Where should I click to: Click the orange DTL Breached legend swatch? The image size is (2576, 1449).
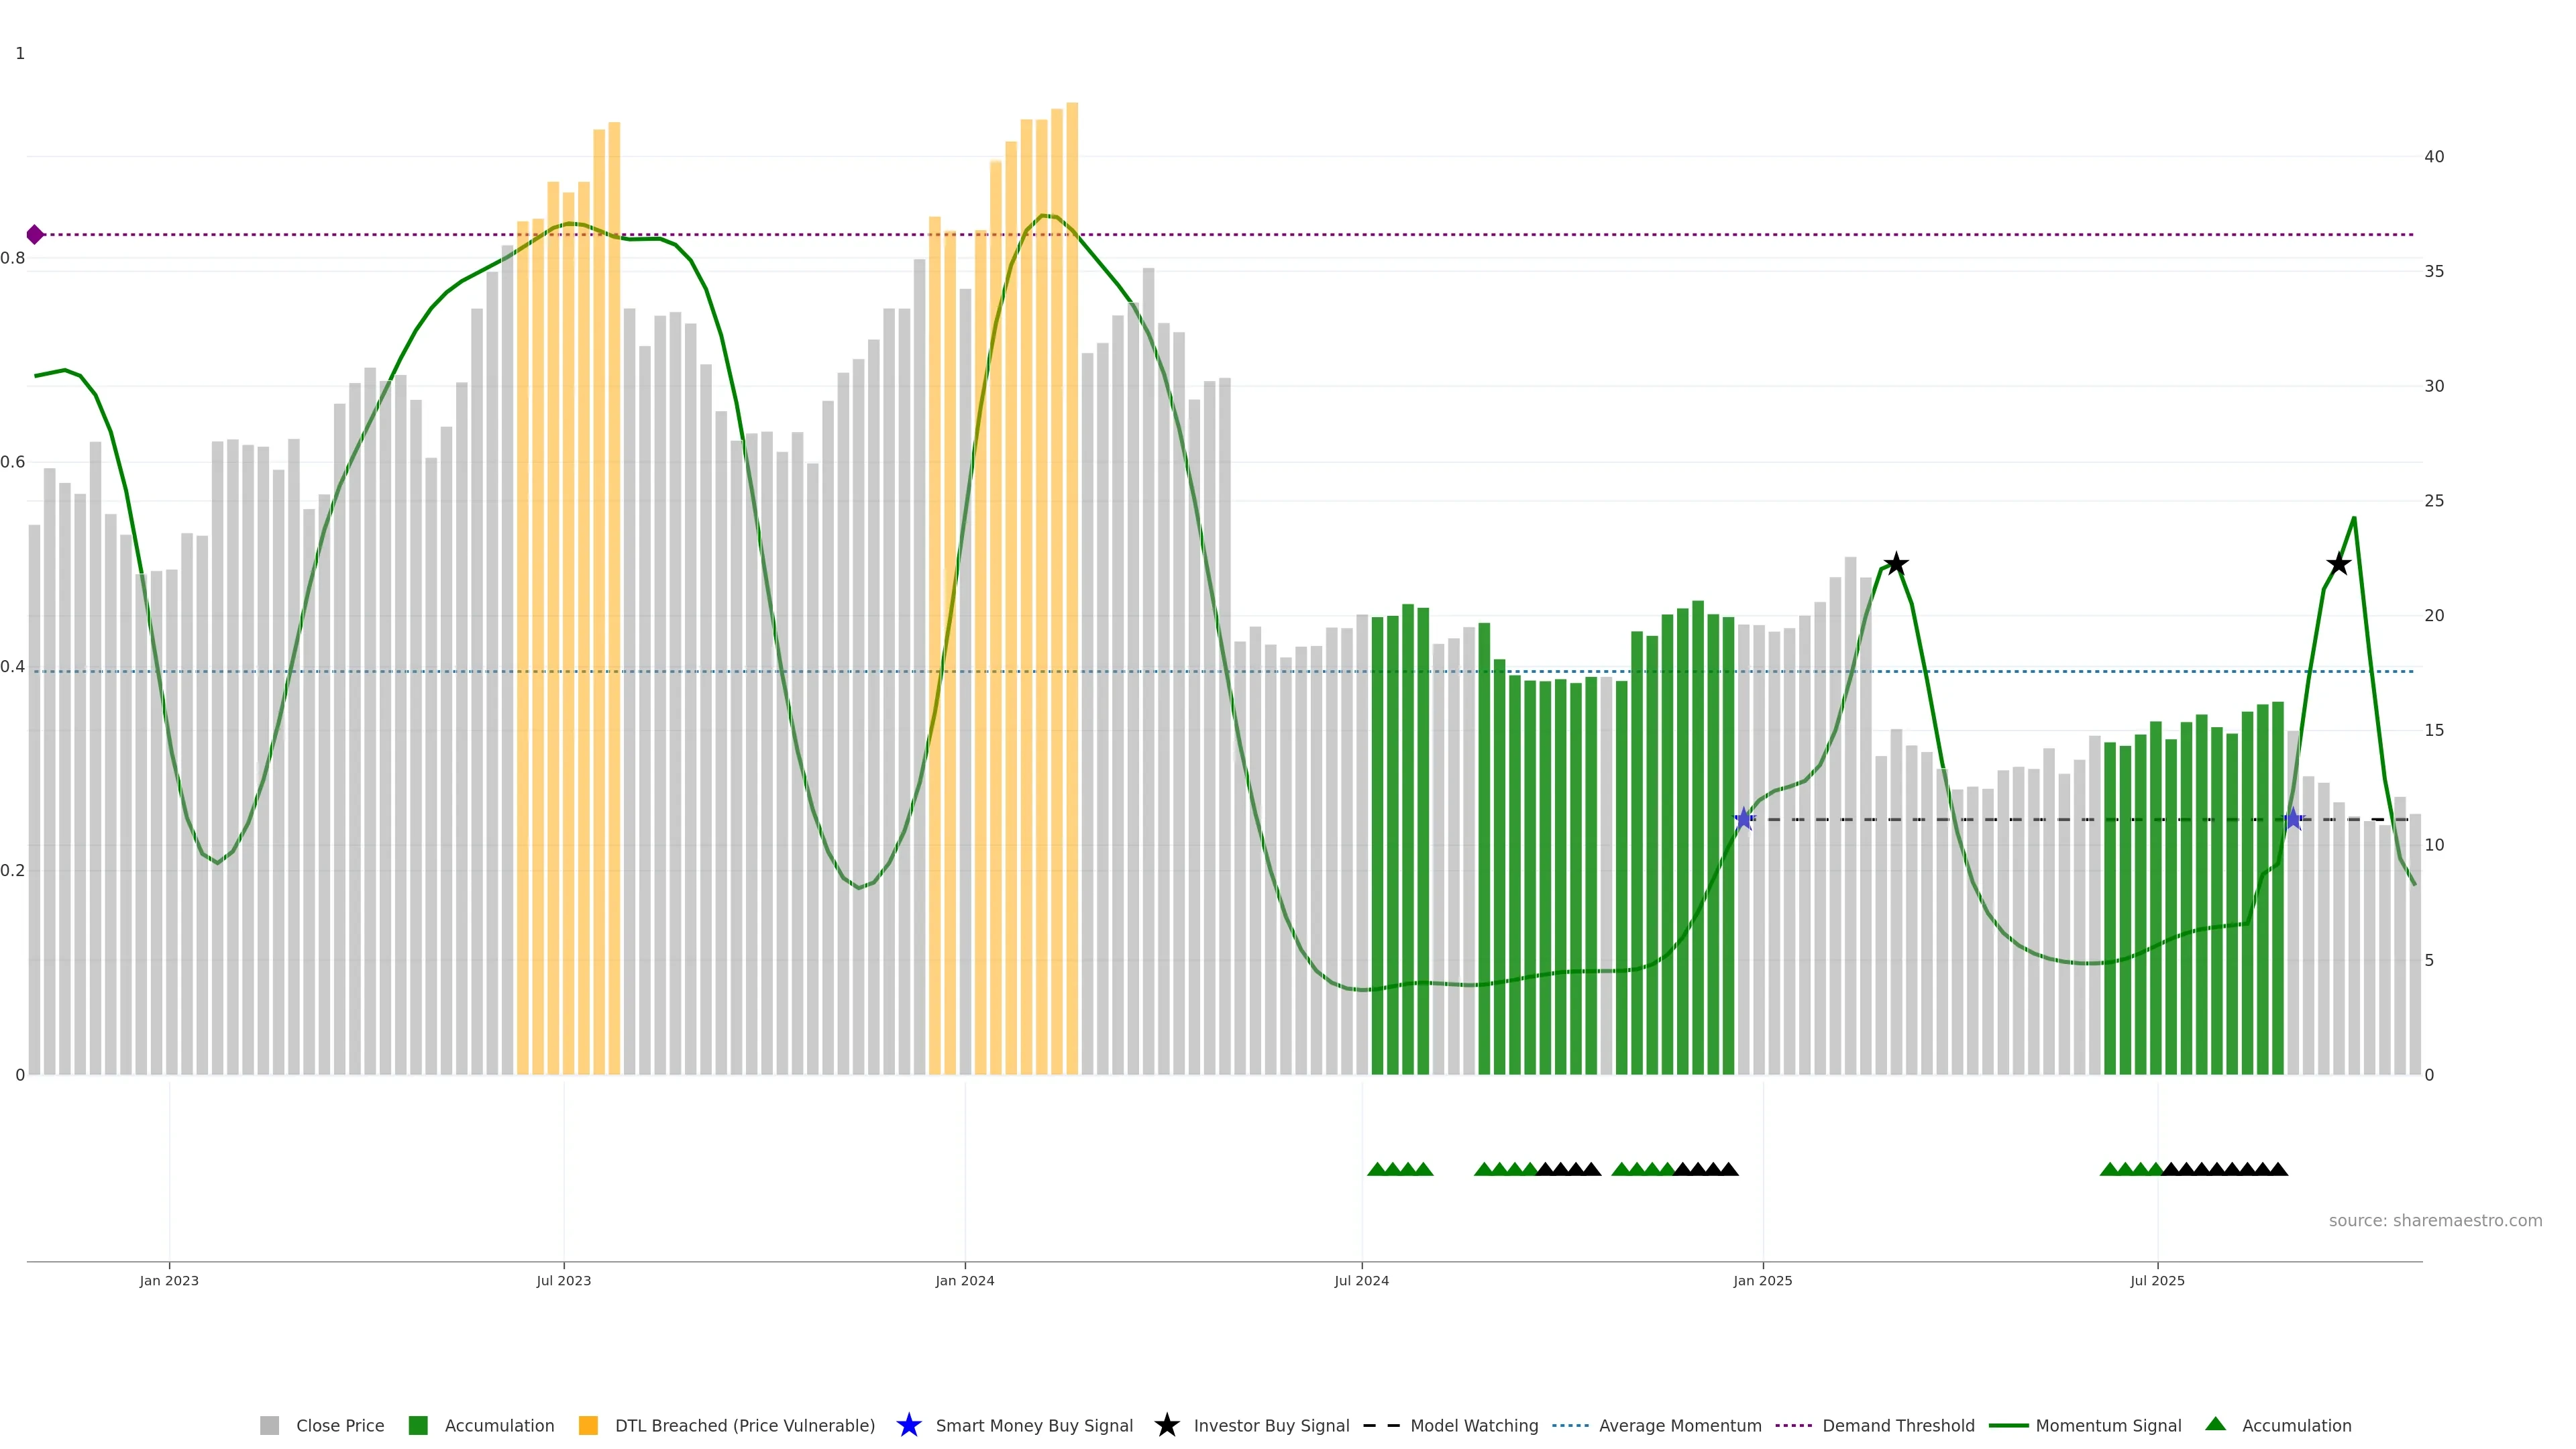tap(588, 1426)
